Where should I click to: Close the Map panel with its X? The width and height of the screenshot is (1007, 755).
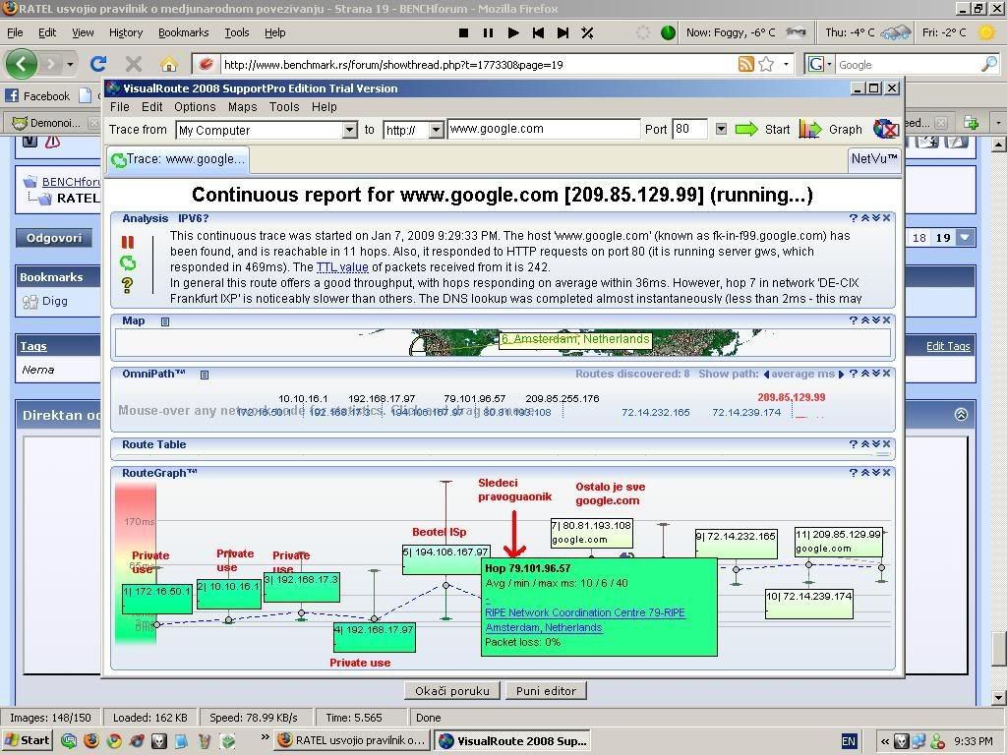(886, 319)
